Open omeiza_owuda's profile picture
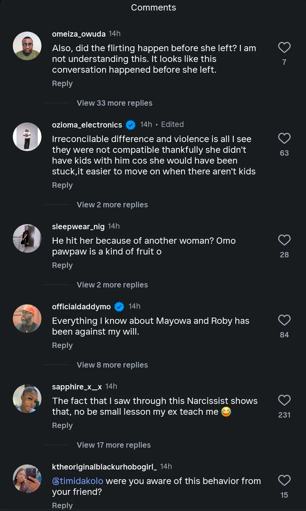Screen dimensions: 306x511 click(27, 46)
